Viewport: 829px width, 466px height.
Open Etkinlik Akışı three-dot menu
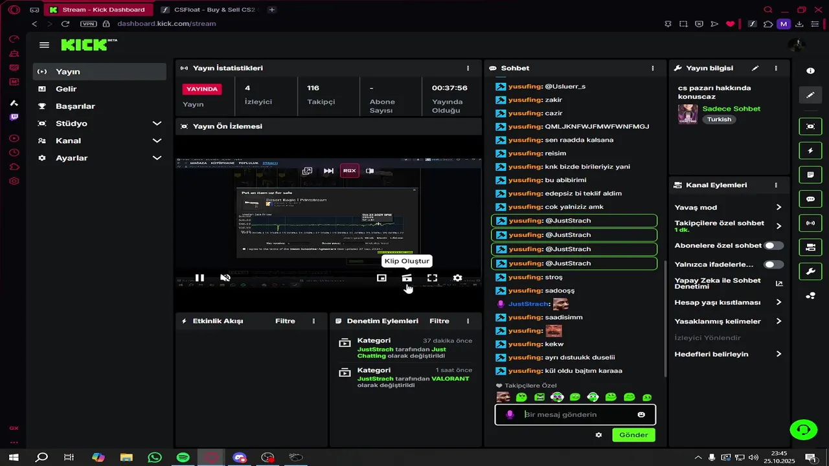click(313, 321)
